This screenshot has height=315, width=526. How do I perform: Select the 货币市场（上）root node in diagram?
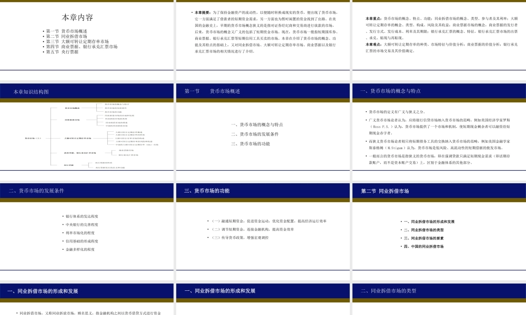pos(33,138)
